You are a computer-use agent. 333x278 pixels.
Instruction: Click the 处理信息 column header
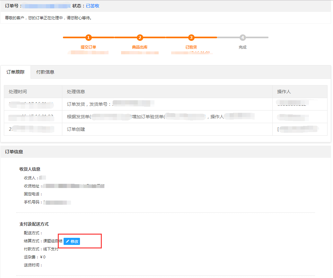point(76,92)
